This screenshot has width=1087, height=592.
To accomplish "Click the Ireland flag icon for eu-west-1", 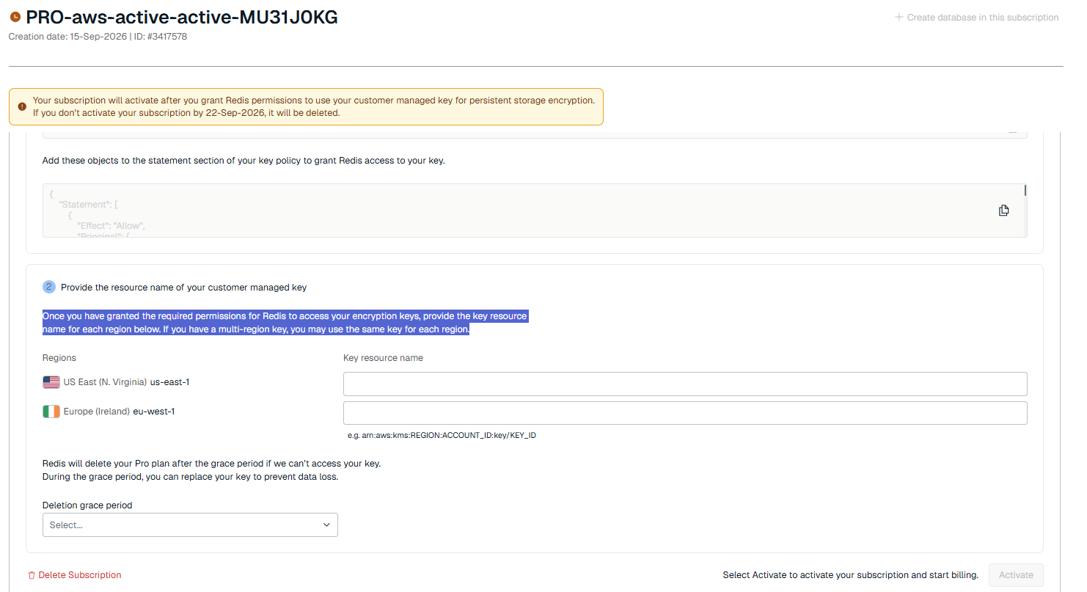I will coord(51,412).
